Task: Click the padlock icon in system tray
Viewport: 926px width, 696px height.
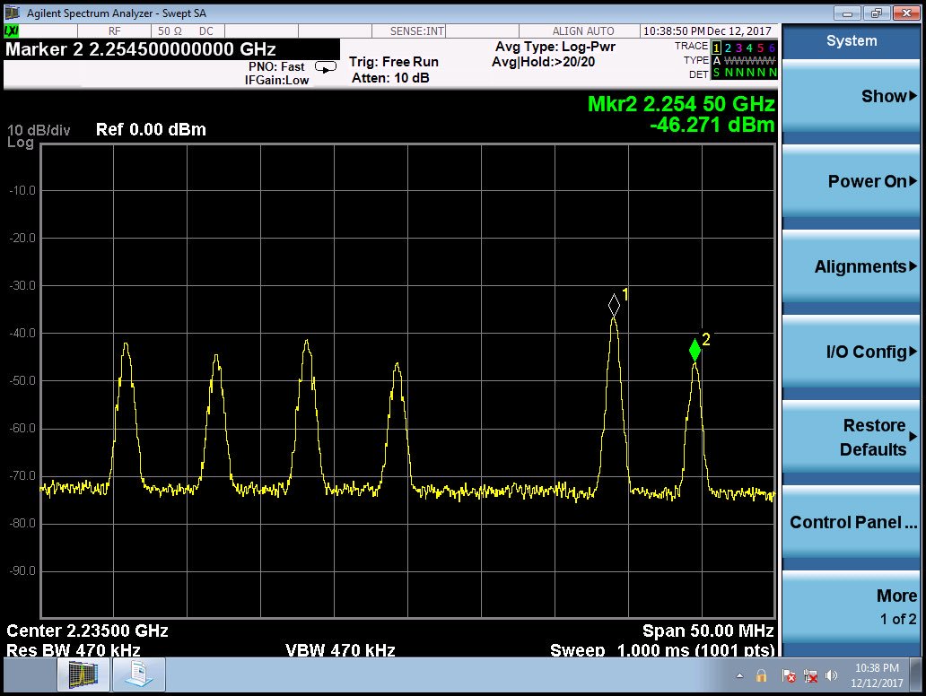Action: (x=761, y=675)
